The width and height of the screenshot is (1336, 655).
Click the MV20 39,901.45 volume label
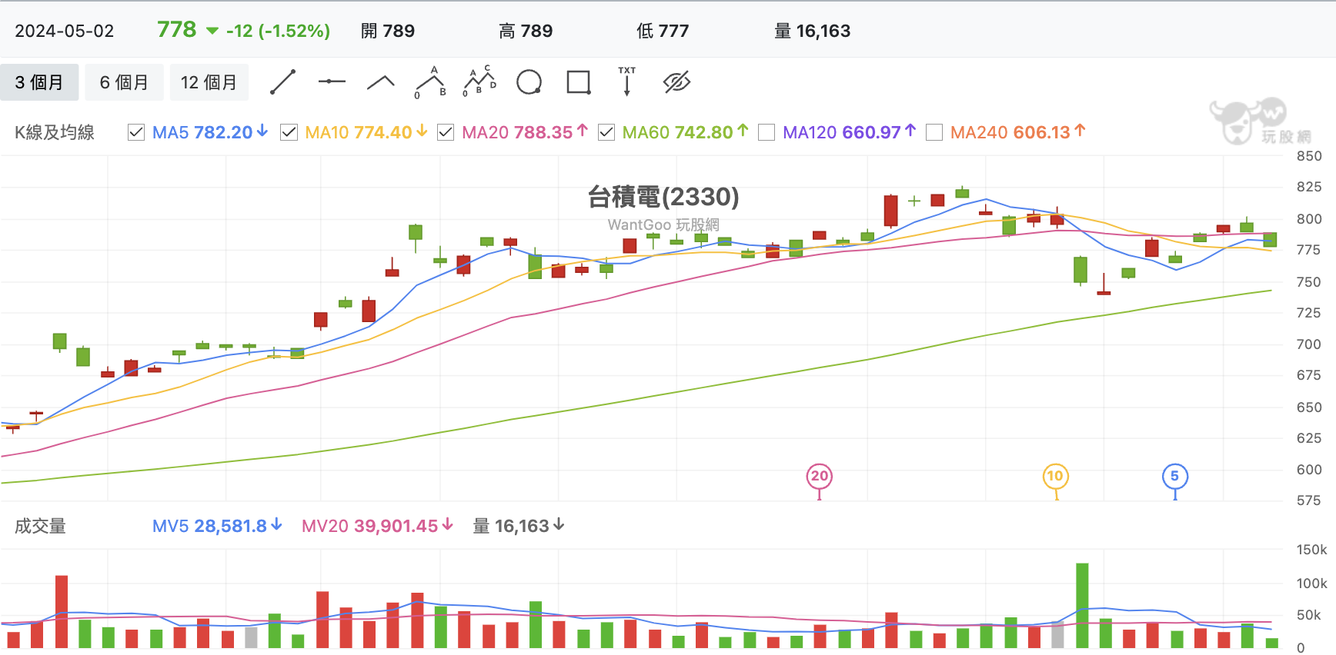(377, 526)
